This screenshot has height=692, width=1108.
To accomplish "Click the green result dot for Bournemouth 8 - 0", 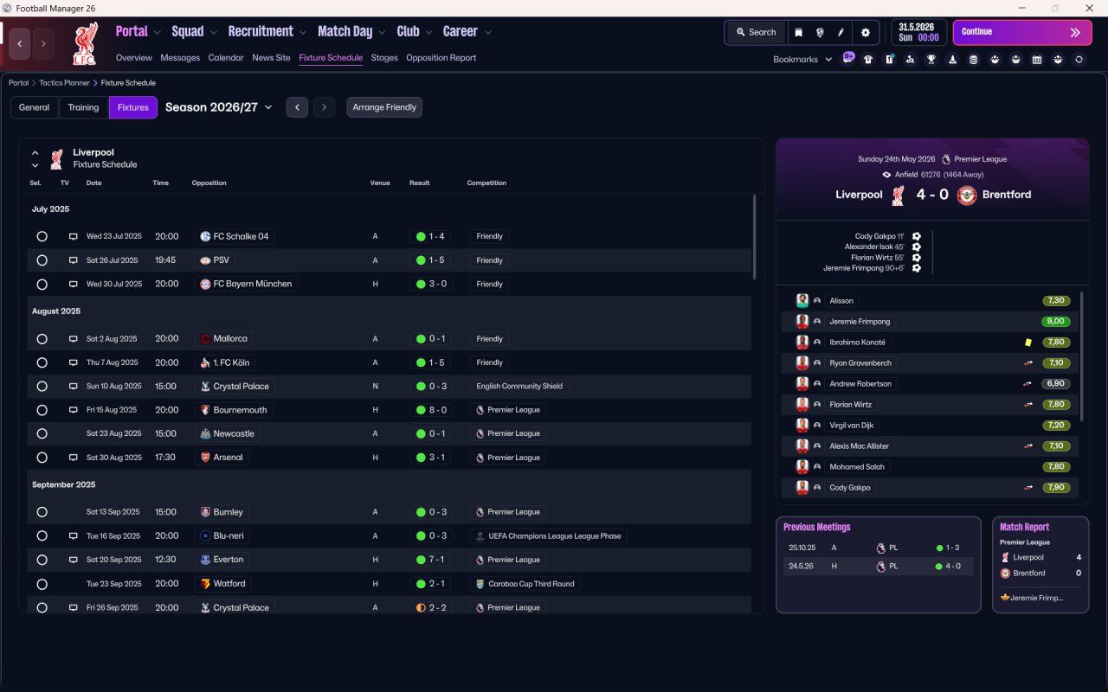I will (x=421, y=410).
